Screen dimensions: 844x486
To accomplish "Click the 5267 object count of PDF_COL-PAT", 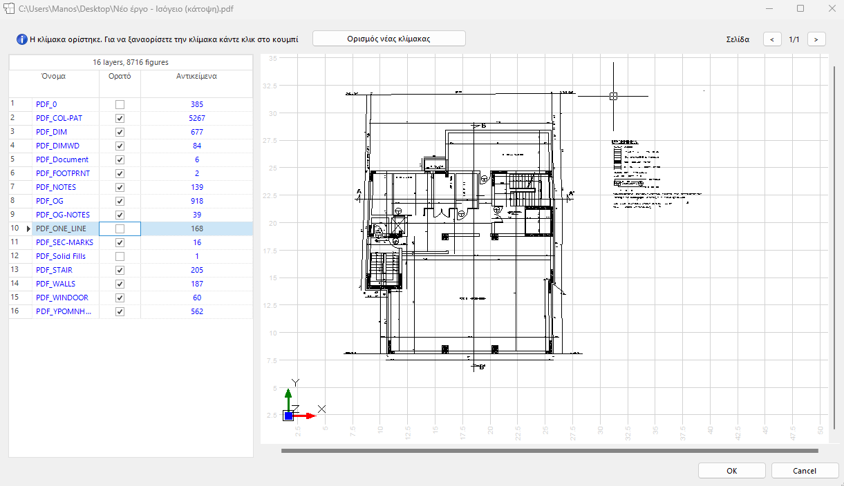I will click(x=196, y=118).
